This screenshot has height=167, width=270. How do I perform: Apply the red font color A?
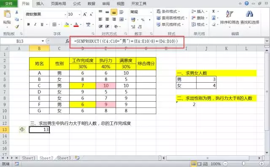tap(76, 24)
